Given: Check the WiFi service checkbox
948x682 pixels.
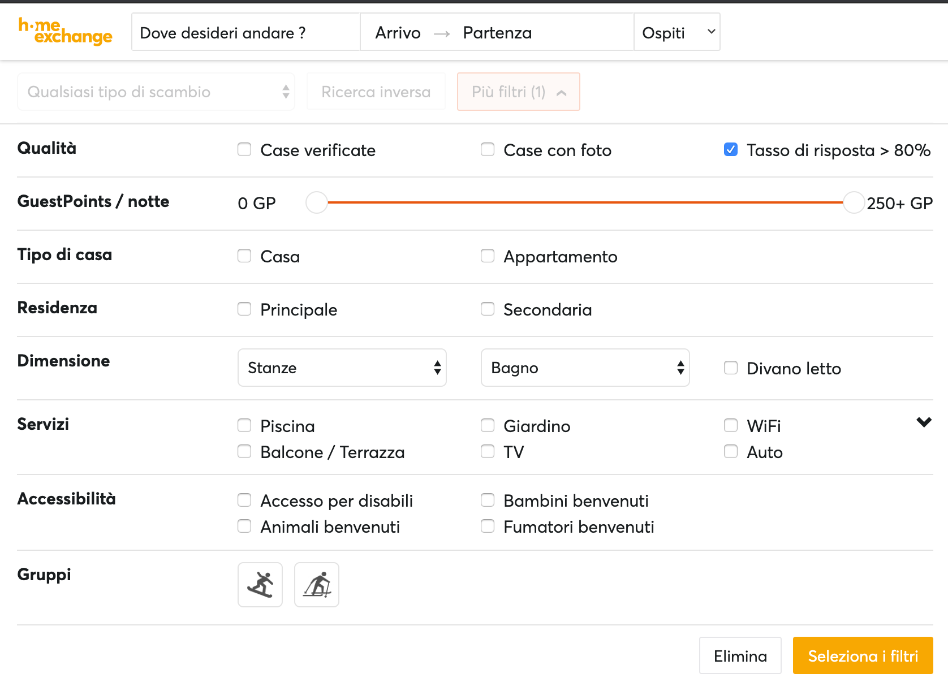Looking at the screenshot, I should point(731,425).
